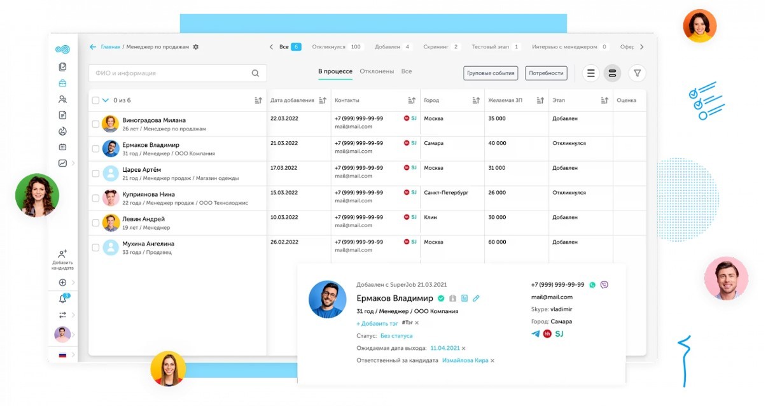The width and height of the screenshot is (768, 406).
Task: Select the Скрининг stage tab
Action: pyautogui.click(x=435, y=47)
